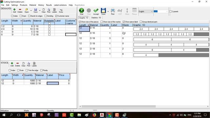Toggle Bands for edges checkbox
This screenshot has height=118, width=210.
(x=29, y=16)
